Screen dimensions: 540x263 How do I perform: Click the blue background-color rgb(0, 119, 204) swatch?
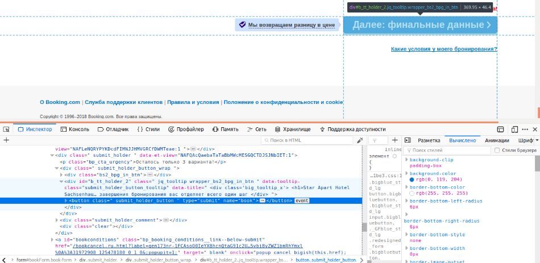412,179
